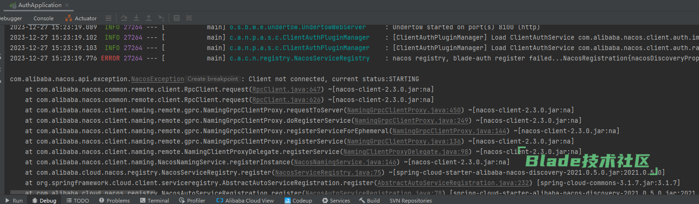Click the 15:23:19.103 log timestamp
Screen dimensions: 699x204
(72, 48)
